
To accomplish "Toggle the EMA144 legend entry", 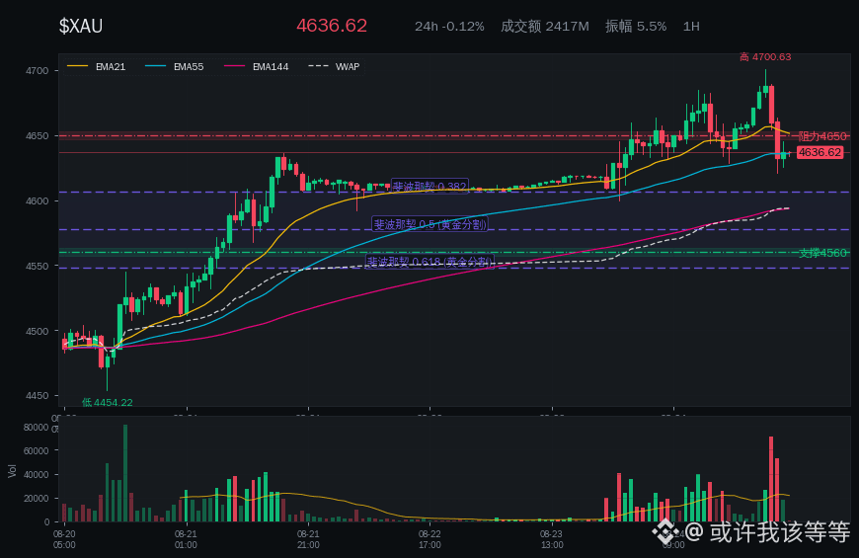I will tap(257, 67).
